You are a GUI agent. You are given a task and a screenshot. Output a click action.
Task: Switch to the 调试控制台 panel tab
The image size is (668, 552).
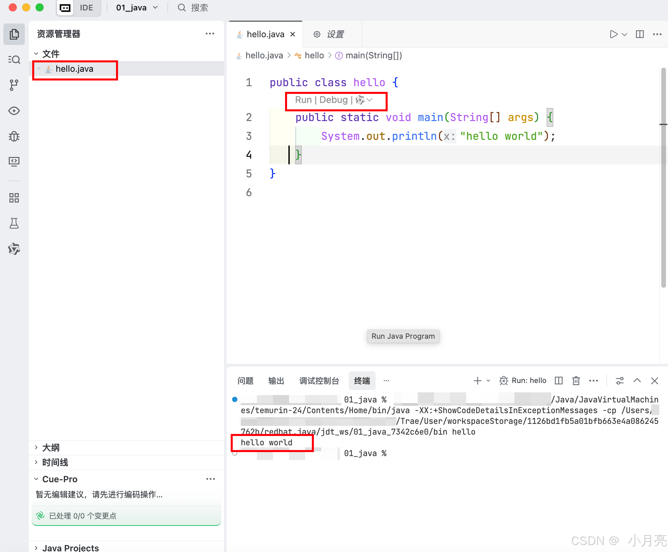point(319,381)
